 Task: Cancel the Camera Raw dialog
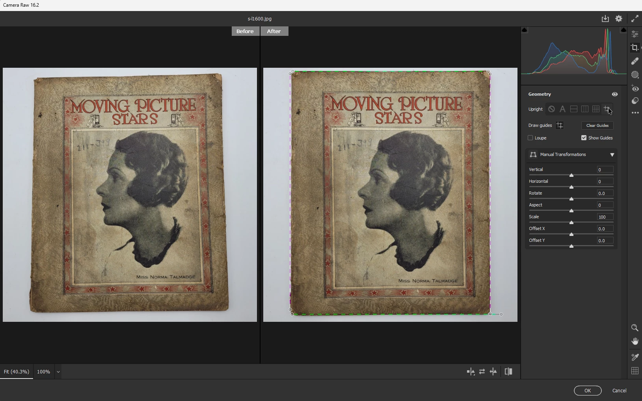click(x=619, y=390)
